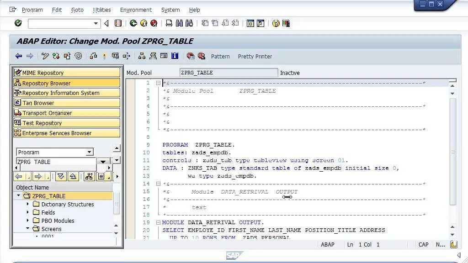Collapse MODULE DATA_RETRIVAL block at line 19
Screen dimensions: 468x263
tap(158, 222)
